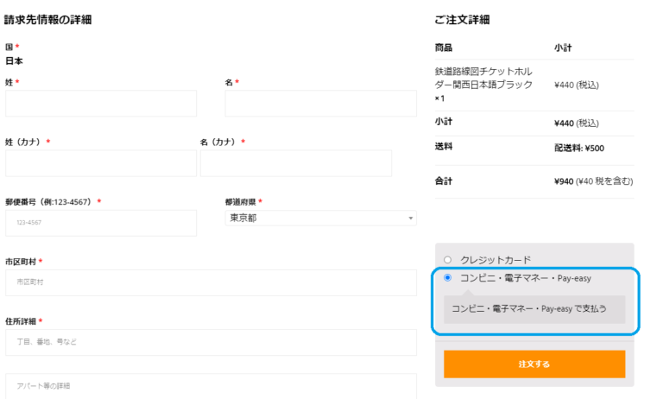Click the dropdown arrow beside 東京都
Viewport: 663px width, 399px height.
[x=410, y=218]
